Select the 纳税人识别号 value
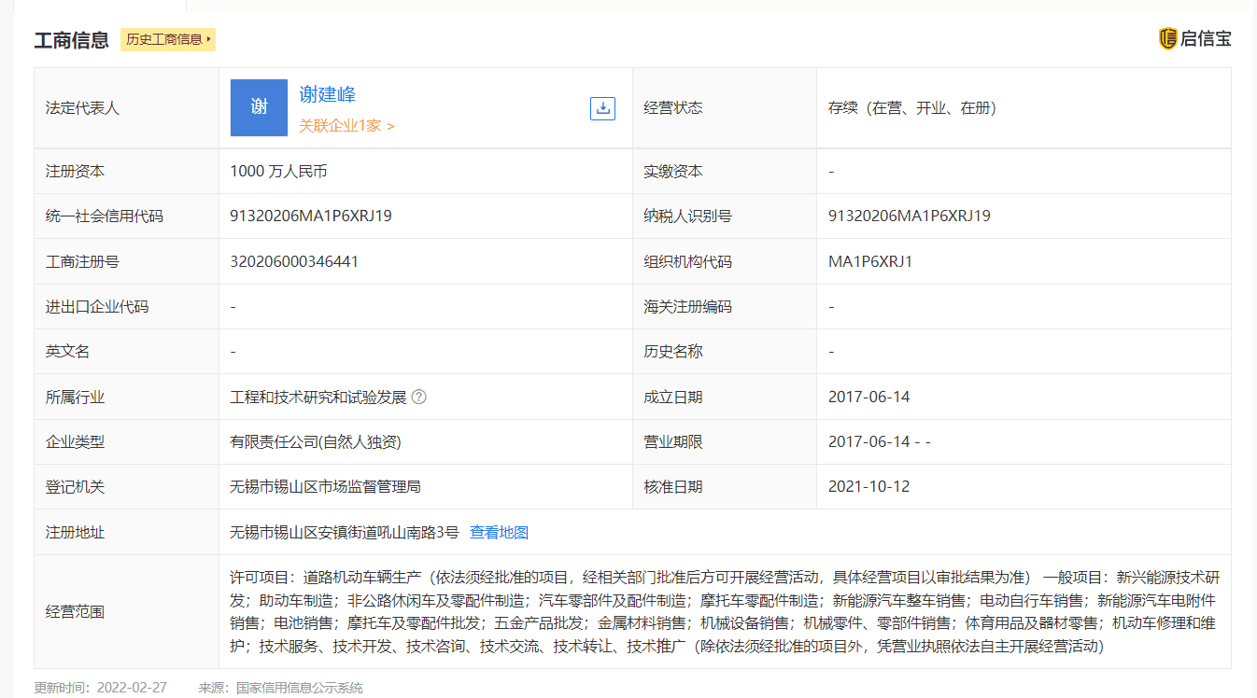 [x=910, y=216]
